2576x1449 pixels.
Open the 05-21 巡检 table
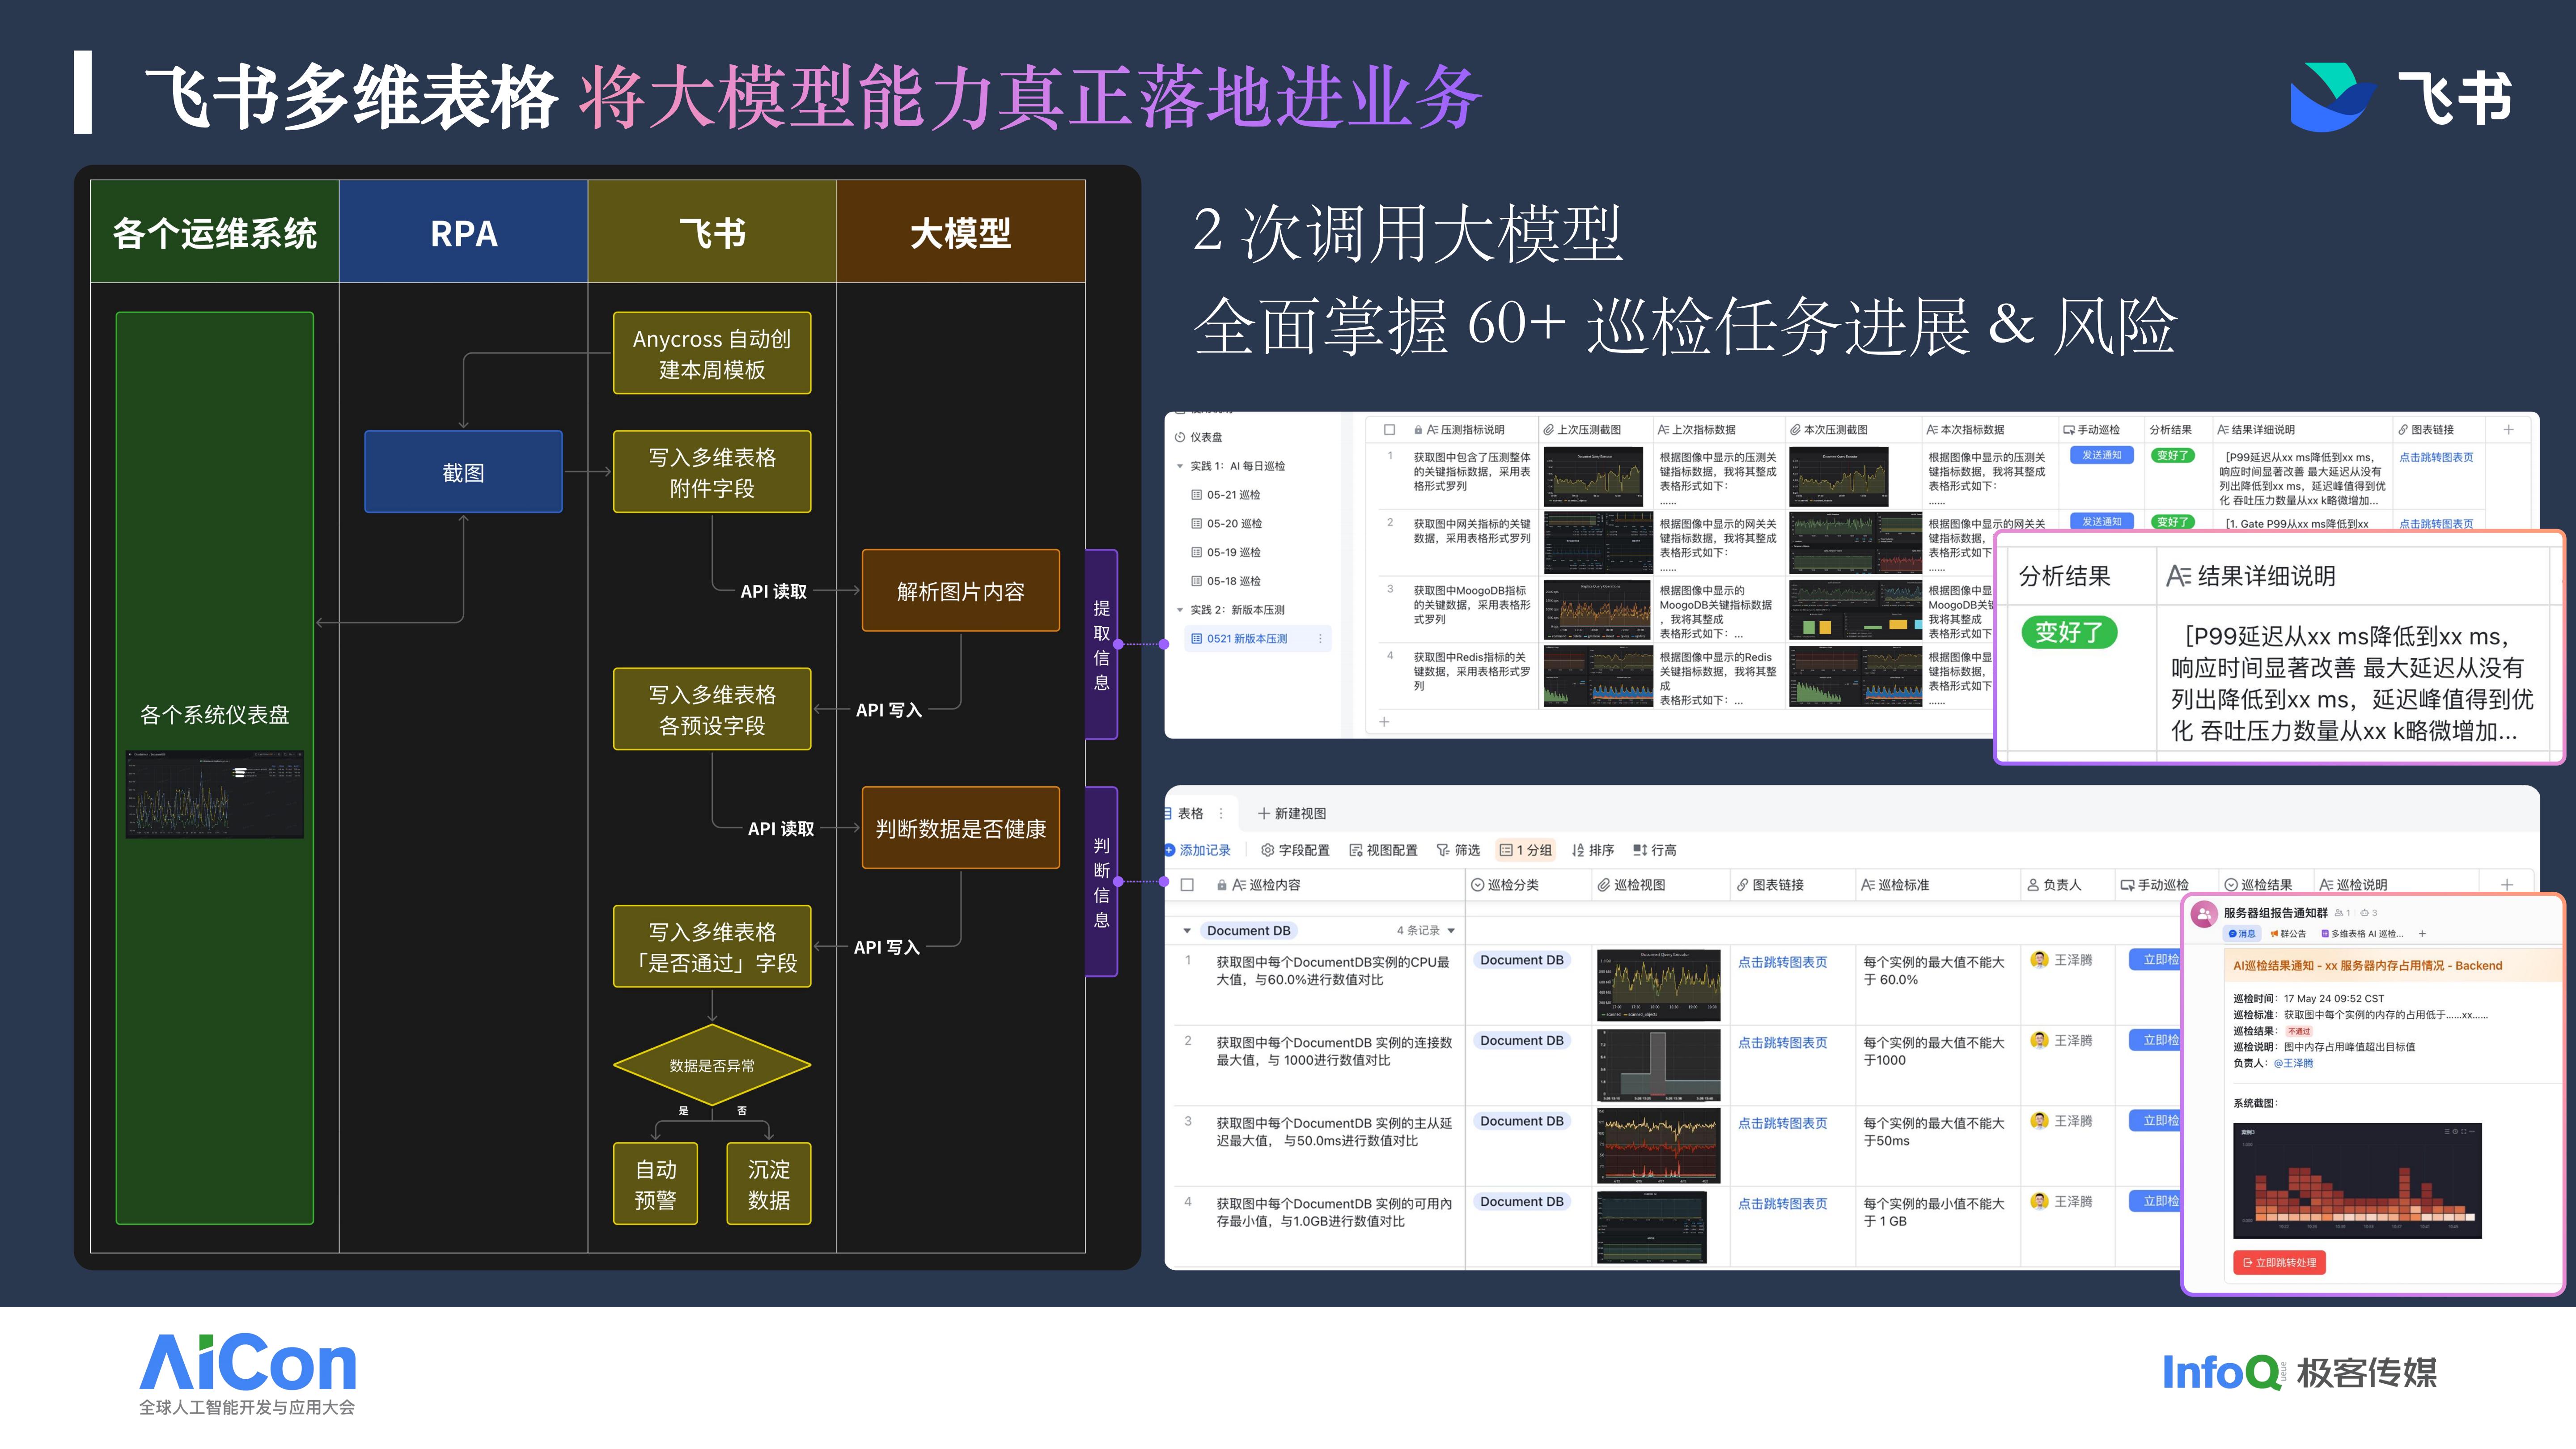click(1226, 495)
